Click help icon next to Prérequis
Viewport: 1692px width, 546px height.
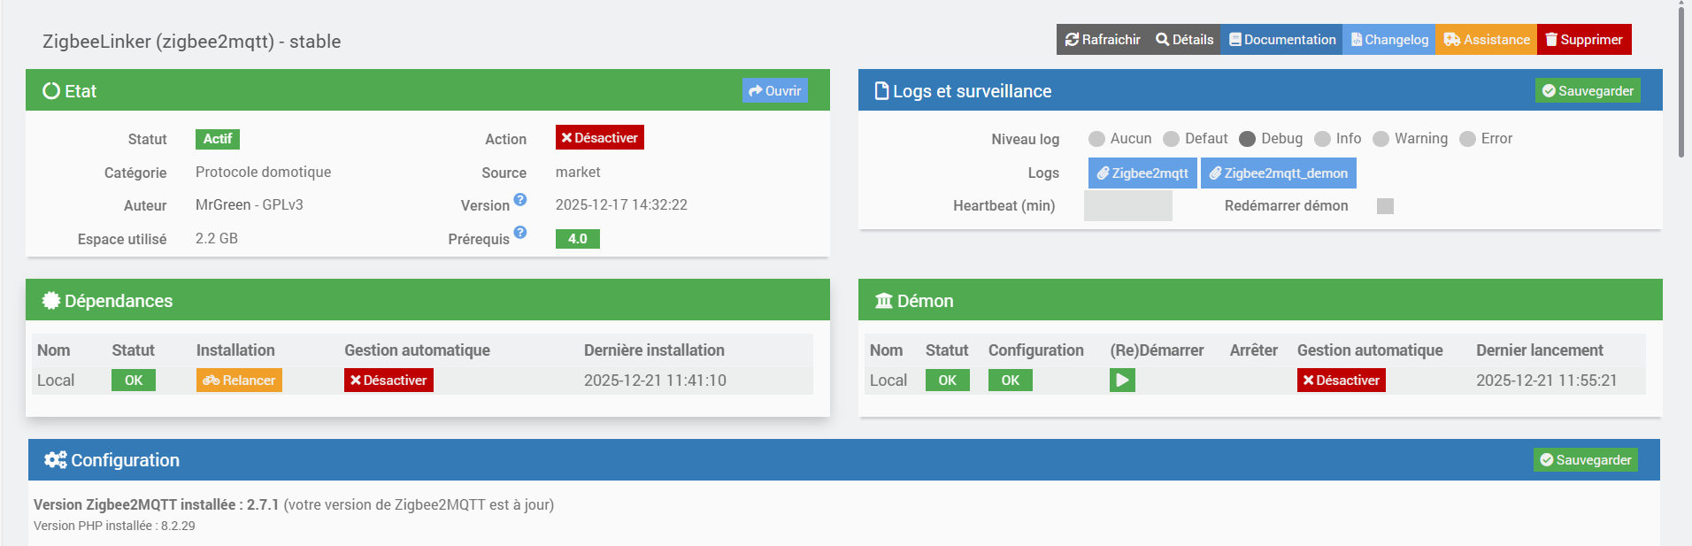point(520,233)
